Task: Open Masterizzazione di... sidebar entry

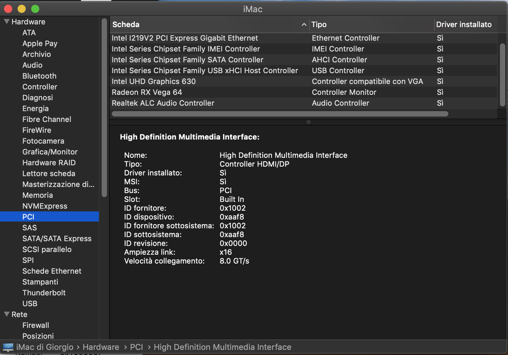Action: coord(58,185)
